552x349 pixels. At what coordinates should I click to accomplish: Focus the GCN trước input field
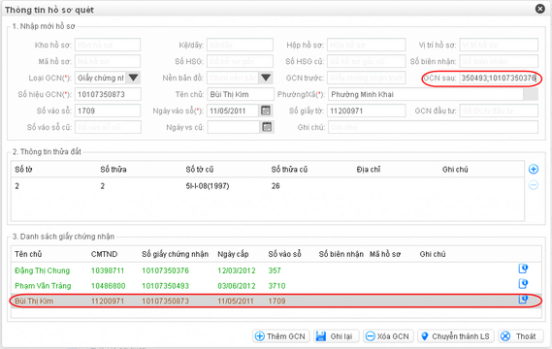366,78
